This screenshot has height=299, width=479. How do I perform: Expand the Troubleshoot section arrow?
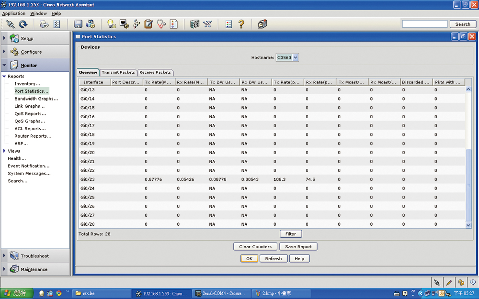(x=4, y=255)
